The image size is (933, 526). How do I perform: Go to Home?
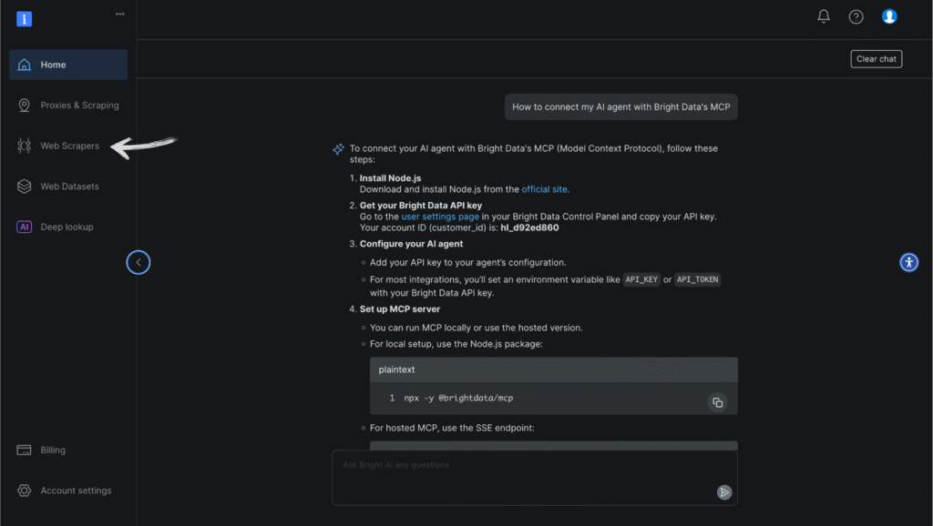pyautogui.click(x=67, y=65)
